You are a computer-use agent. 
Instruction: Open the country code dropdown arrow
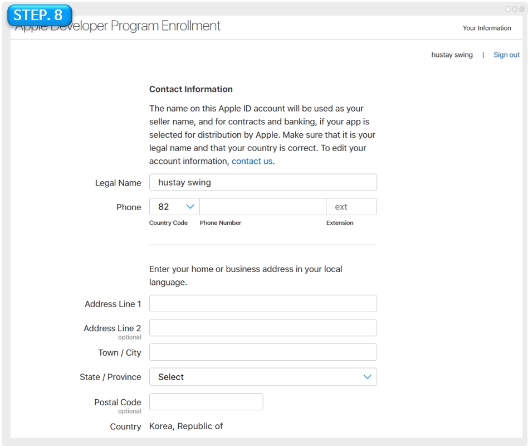(x=190, y=207)
